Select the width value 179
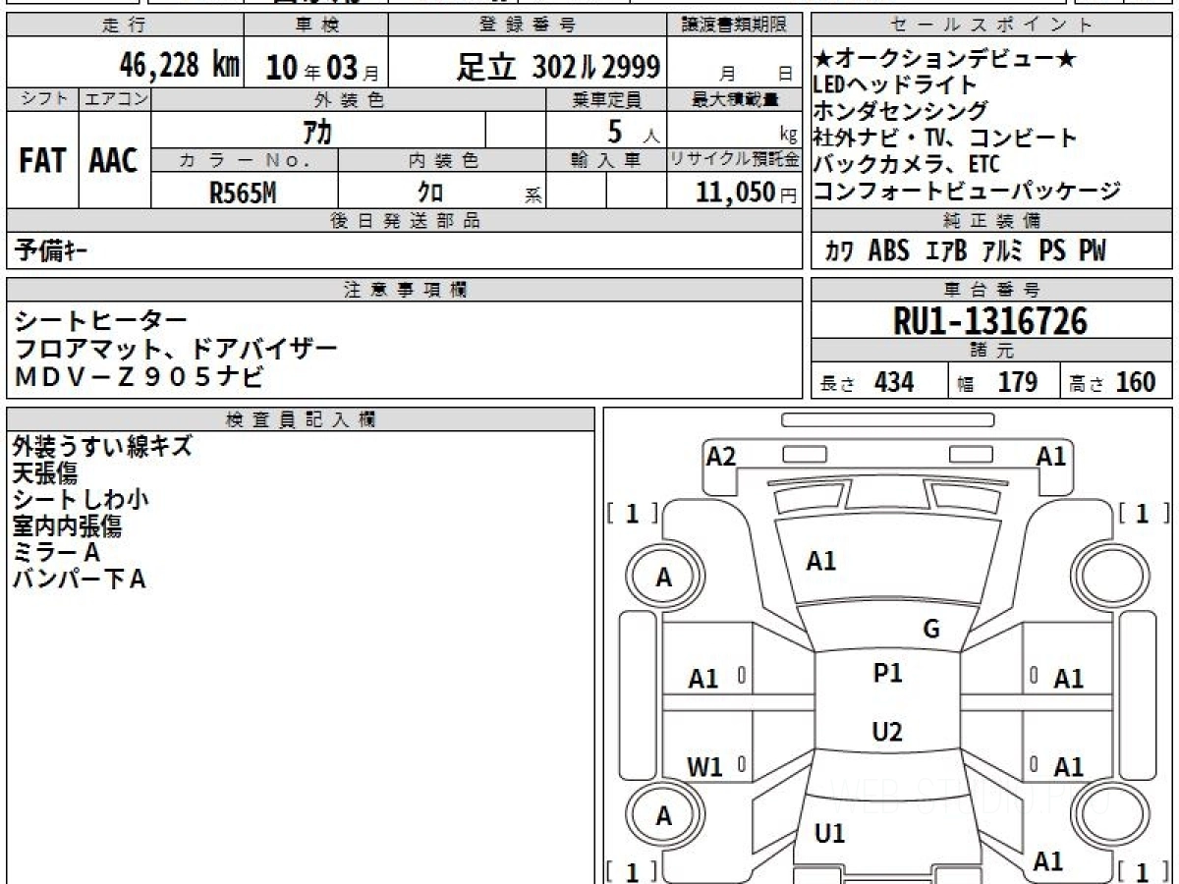The image size is (1179, 884). (x=1017, y=383)
